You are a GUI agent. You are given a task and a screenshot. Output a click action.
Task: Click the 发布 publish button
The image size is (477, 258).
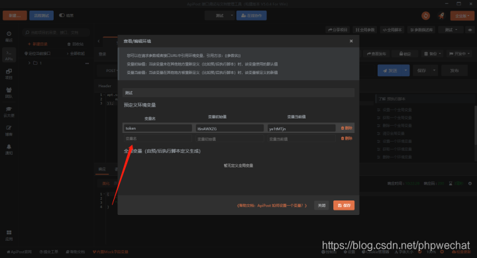tap(454, 71)
